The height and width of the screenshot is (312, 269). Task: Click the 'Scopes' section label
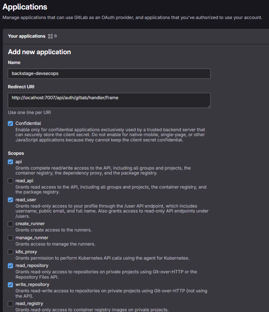pos(16,153)
